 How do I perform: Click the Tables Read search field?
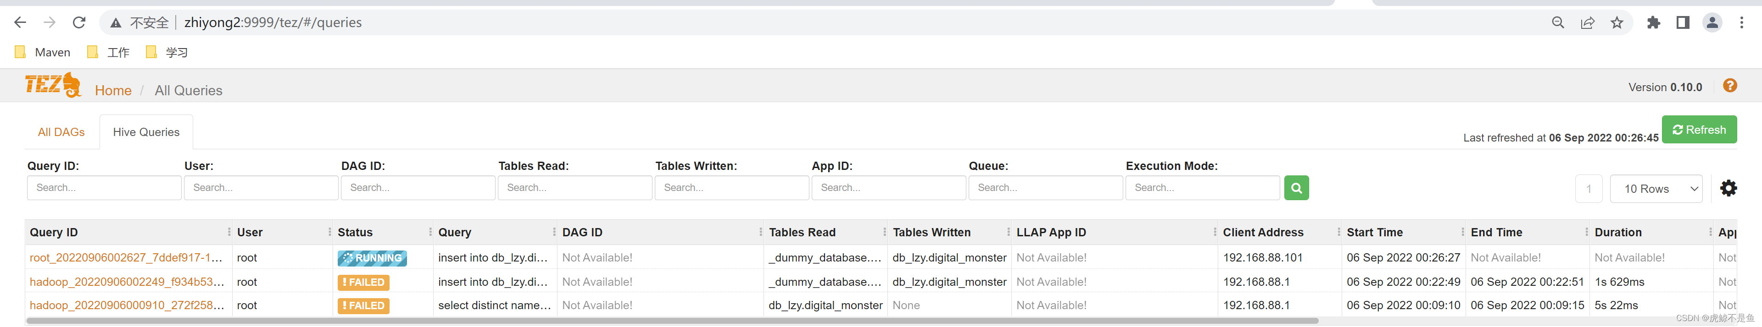(574, 188)
